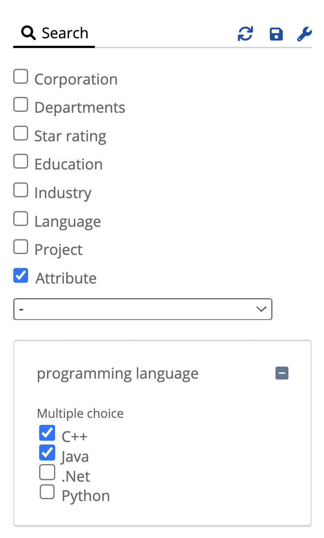This screenshot has width=324, height=538.
Task: Select the Python checkbox
Action: click(47, 492)
